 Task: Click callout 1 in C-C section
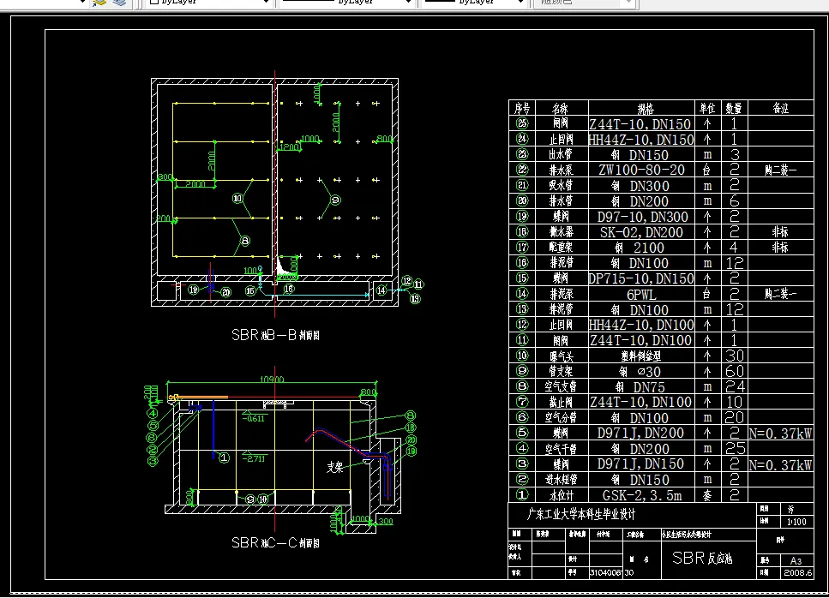click(224, 457)
